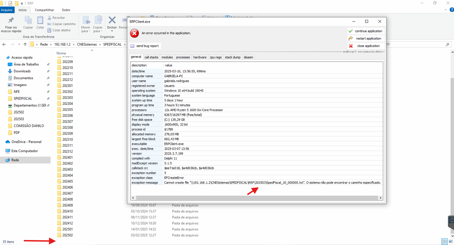
Task: Click the Help question mark icon
Action: [x=452, y=10]
